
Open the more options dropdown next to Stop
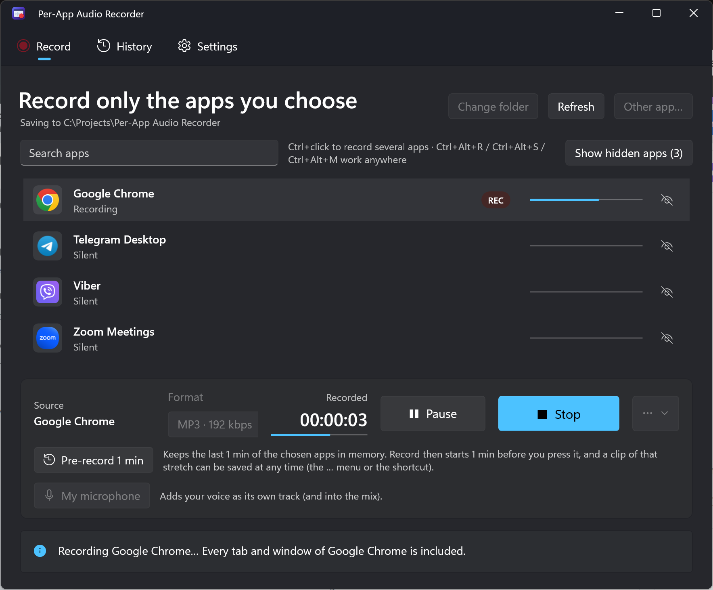pos(655,413)
